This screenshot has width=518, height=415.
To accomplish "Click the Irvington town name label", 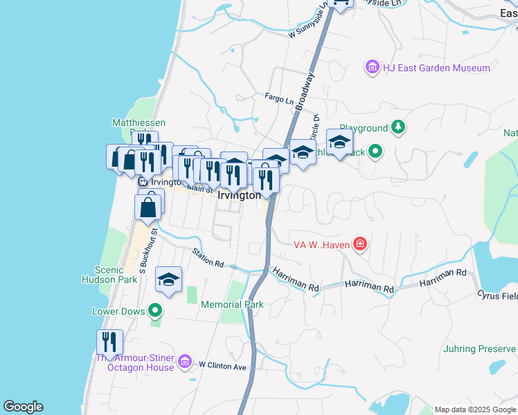I will (239, 196).
